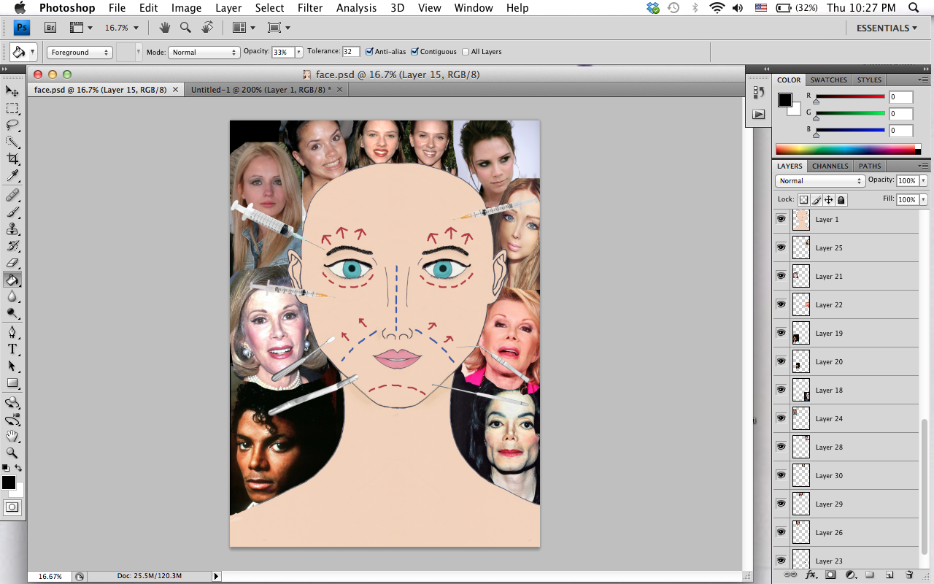The height and width of the screenshot is (584, 934).
Task: Select the Horizontal Type tool
Action: (12, 349)
